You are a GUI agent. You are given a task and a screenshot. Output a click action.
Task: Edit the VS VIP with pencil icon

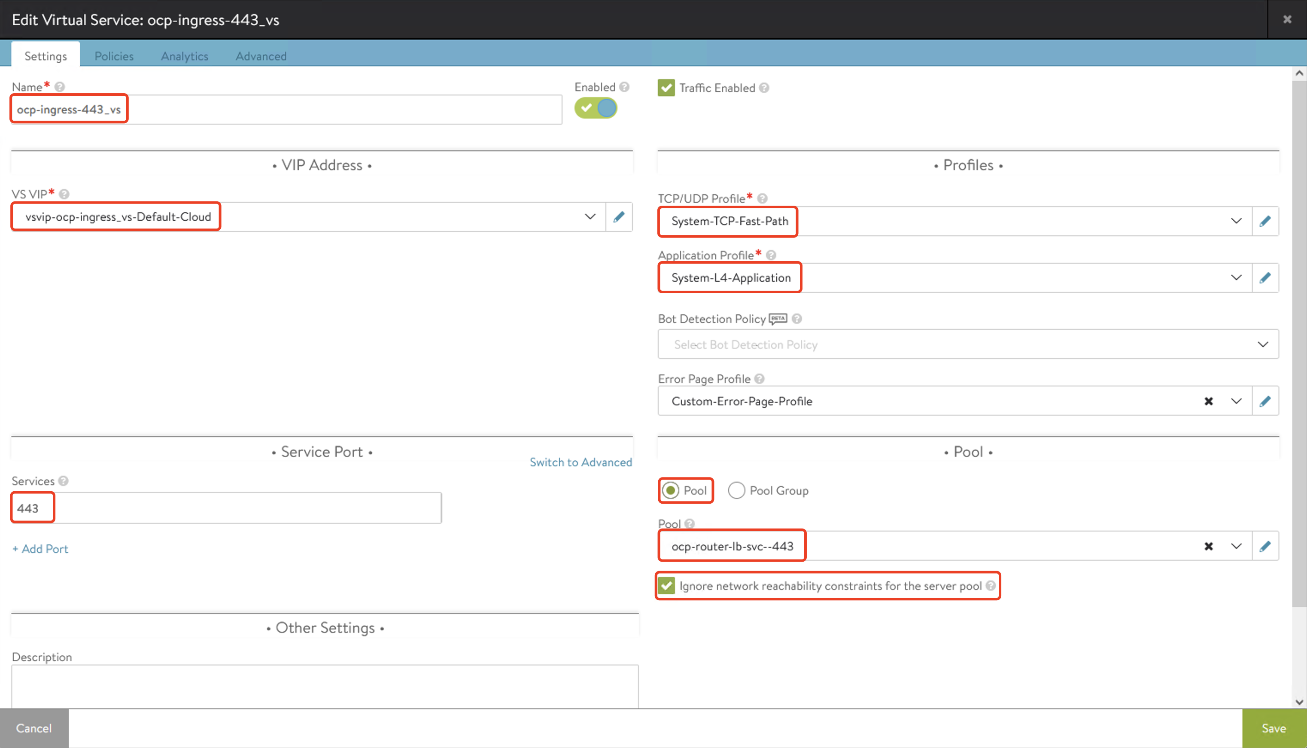pyautogui.click(x=618, y=217)
